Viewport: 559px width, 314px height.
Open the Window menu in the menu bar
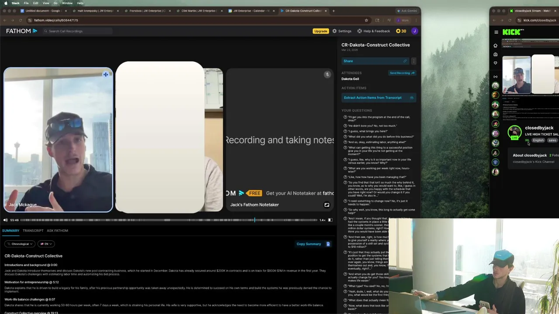pos(67,3)
